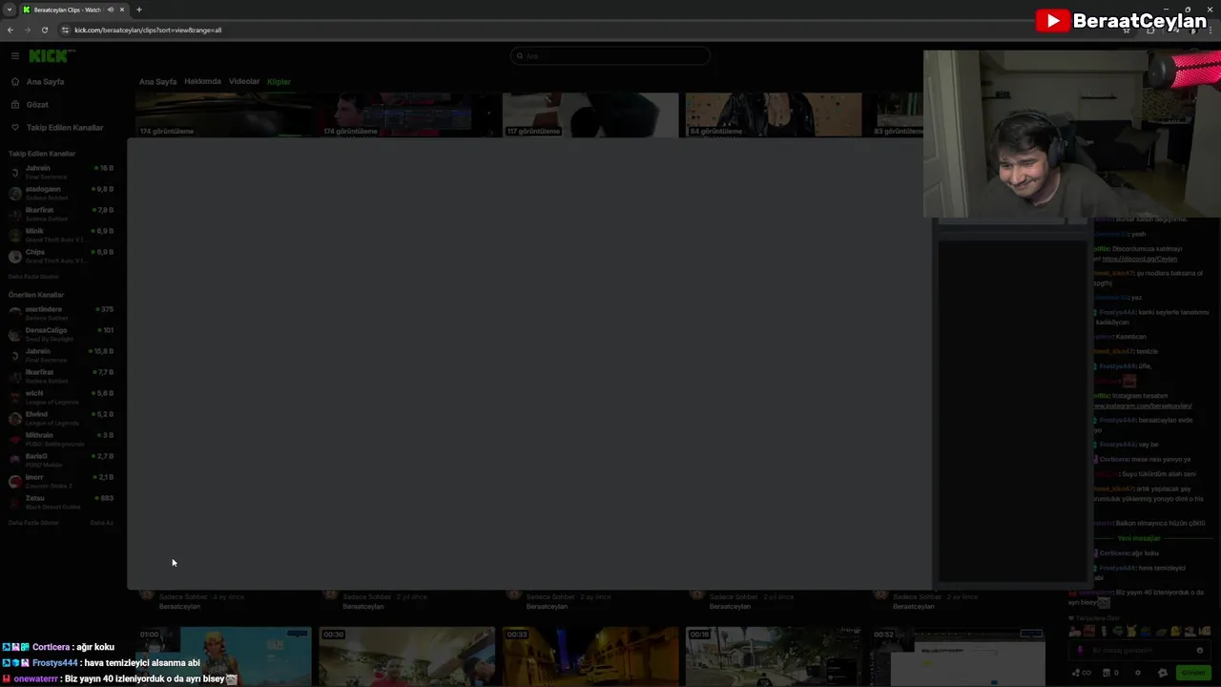Open recommended channel Zetsu

pyautogui.click(x=61, y=502)
